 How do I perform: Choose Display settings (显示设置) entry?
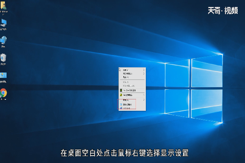pyautogui.click(x=132, y=105)
